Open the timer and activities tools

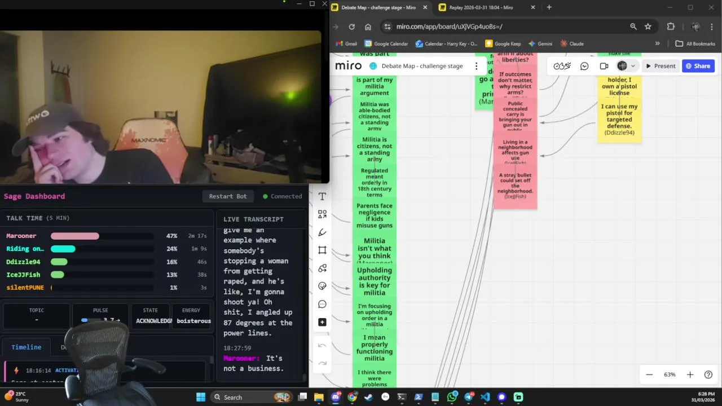pos(562,66)
